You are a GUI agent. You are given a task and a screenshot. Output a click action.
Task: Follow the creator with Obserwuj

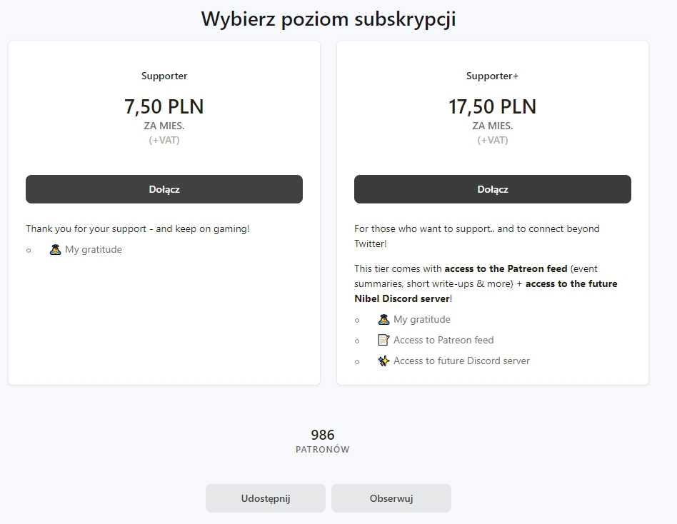pyautogui.click(x=391, y=498)
